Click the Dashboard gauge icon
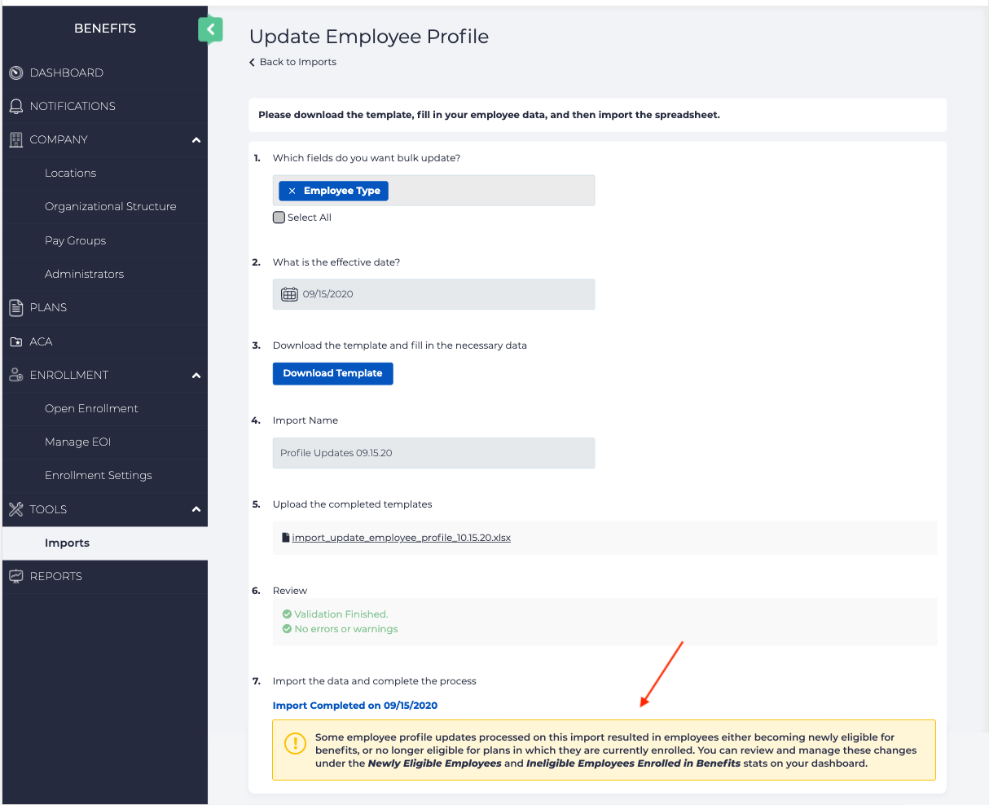Image resolution: width=989 pixels, height=805 pixels. 16,73
